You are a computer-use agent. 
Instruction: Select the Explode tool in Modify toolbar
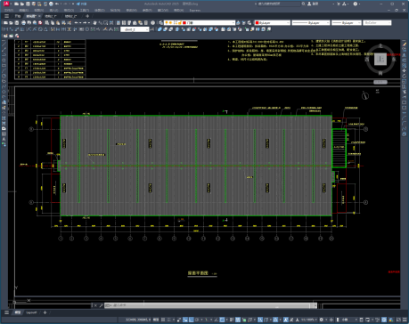[x=405, y=134]
